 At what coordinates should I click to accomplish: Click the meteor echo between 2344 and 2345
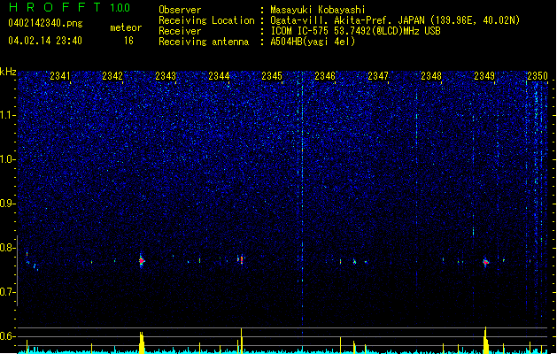tap(241, 259)
